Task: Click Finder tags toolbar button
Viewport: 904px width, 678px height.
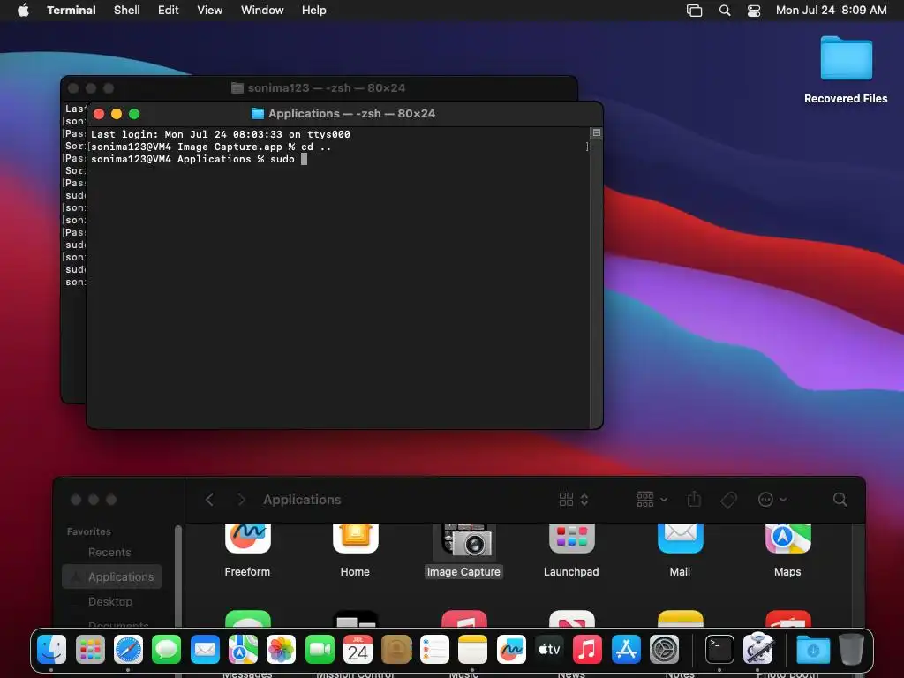Action: [x=728, y=500]
